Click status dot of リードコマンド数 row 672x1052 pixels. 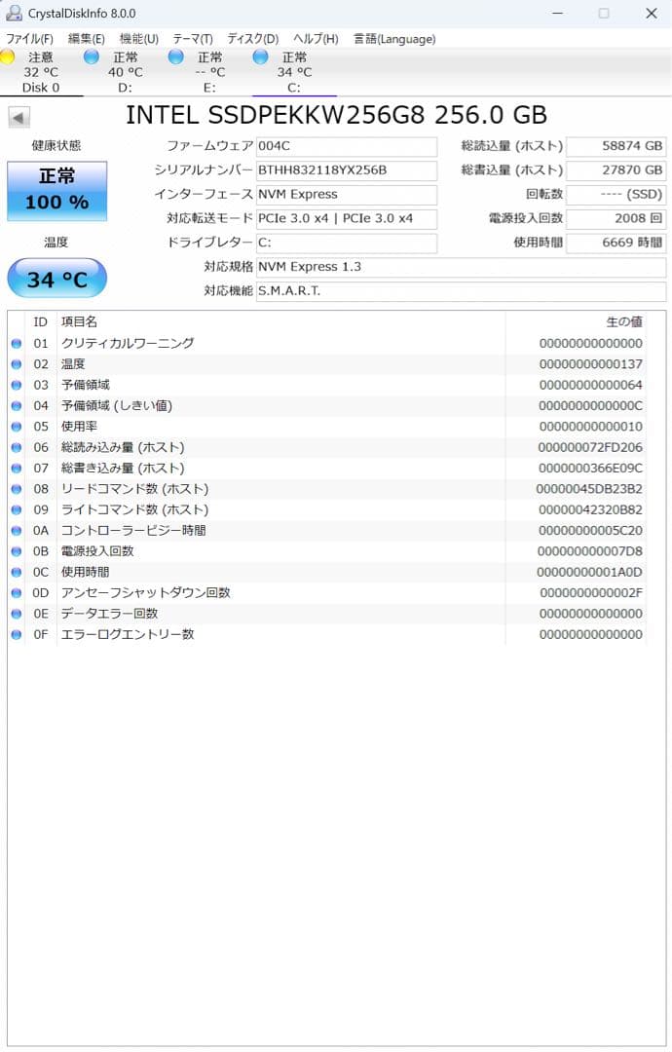click(17, 489)
